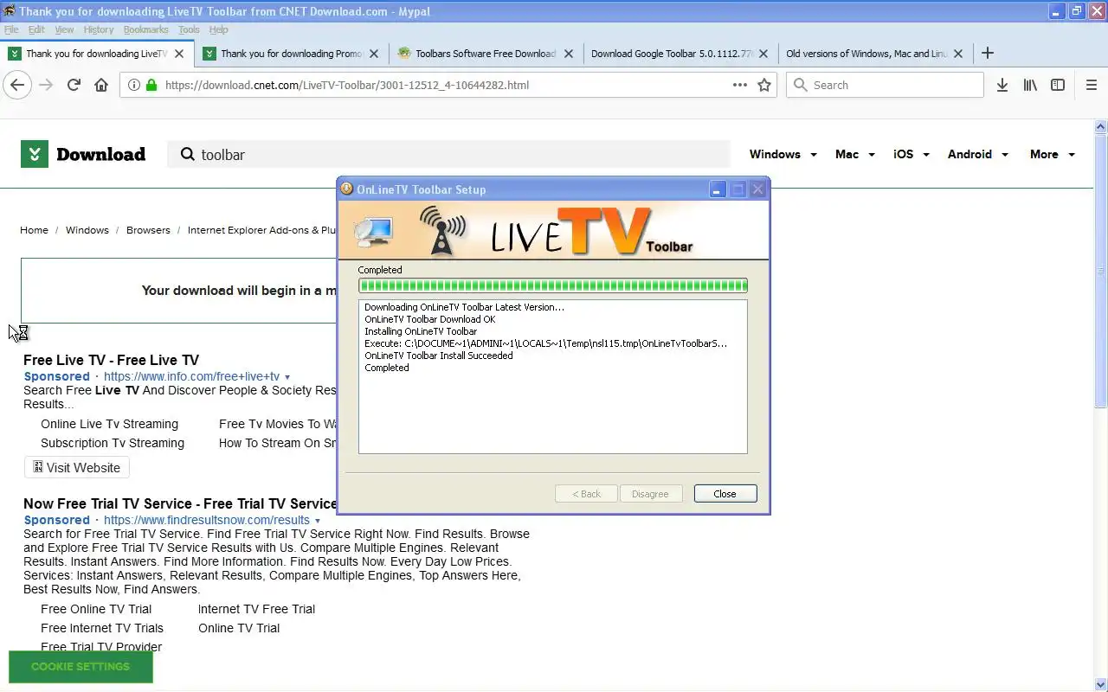Viewport: 1108px width, 692px height.
Task: Click the green padlock security icon
Action: 151,85
